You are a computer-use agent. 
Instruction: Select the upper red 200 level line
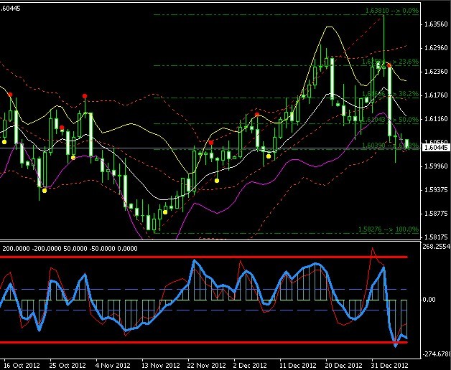(204, 257)
